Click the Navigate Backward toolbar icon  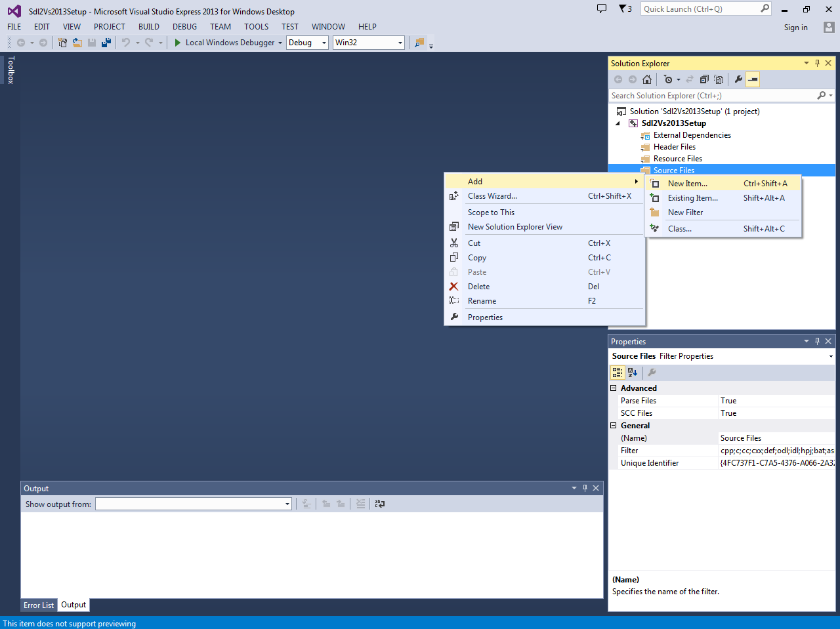pyautogui.click(x=20, y=42)
